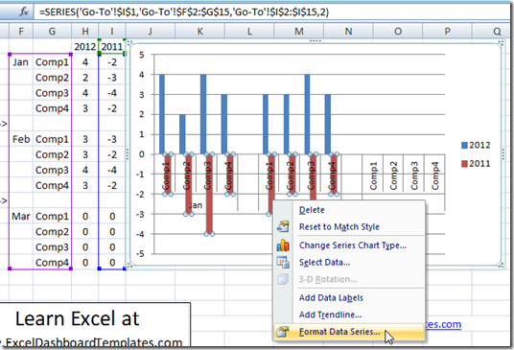Screen dimensions: 514x350
Task: Click the Change Series Chart Type icon
Action: click(283, 245)
